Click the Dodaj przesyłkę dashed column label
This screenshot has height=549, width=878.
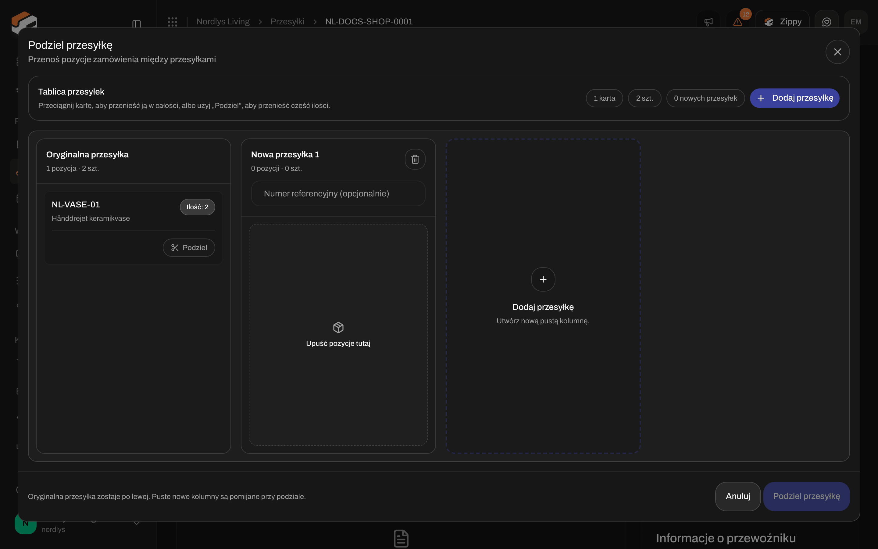543,307
